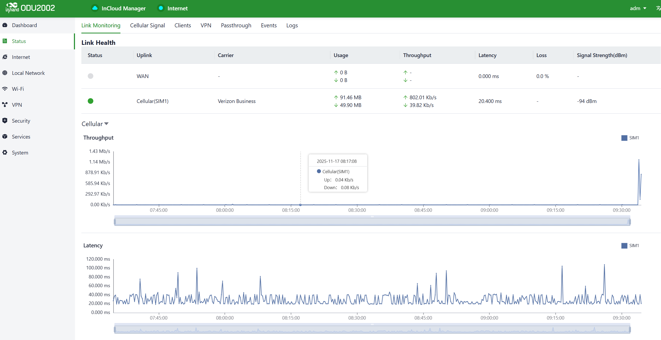The width and height of the screenshot is (661, 340).
Task: Open the Events tab
Action: tap(269, 25)
